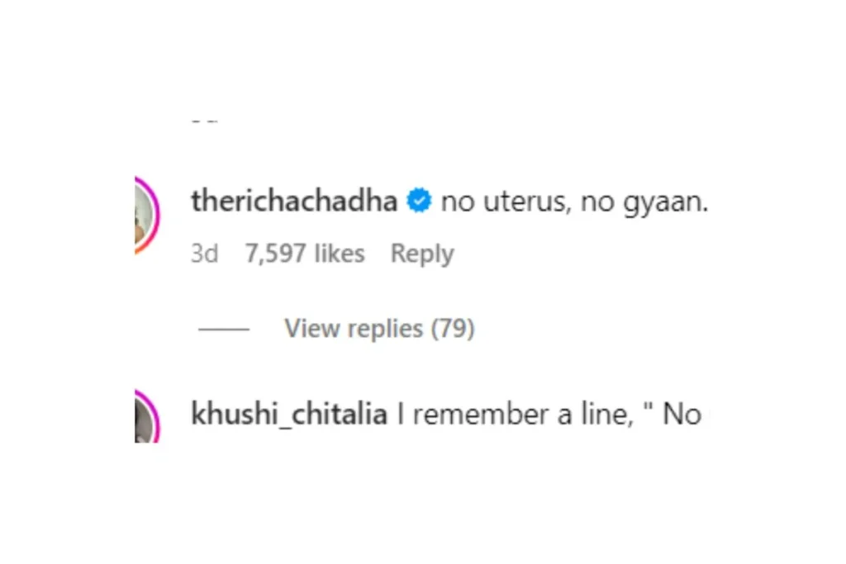Click the word "gyaan." in the comment
846x564 pixels.
tap(665, 203)
